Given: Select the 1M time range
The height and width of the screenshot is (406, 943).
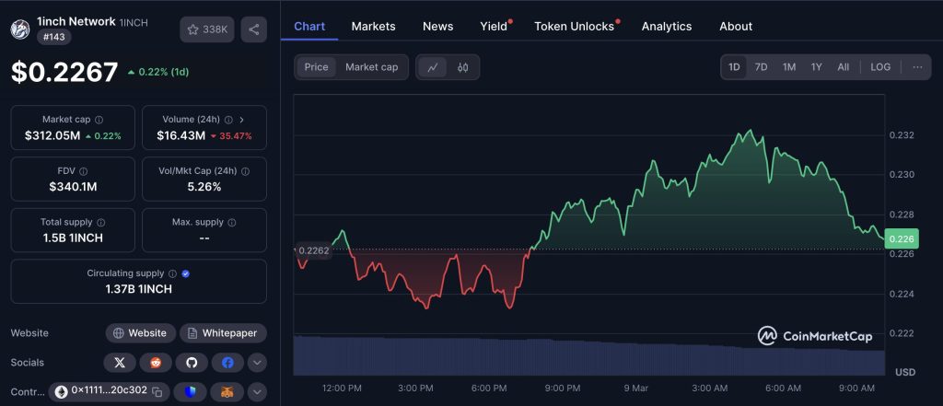Looking at the screenshot, I should [x=789, y=67].
